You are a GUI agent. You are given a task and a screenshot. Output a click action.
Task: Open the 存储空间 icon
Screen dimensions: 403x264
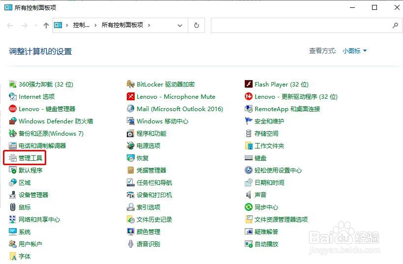(x=249, y=133)
